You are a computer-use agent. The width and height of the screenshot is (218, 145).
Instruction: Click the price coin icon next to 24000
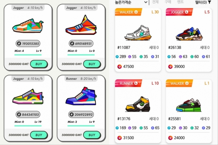pyautogui.click(x=170, y=138)
